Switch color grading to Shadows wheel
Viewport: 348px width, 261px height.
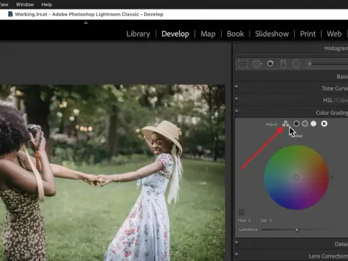(296, 124)
